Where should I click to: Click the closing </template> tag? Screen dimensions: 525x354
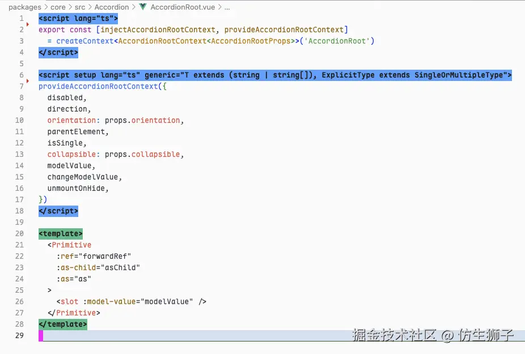coord(63,324)
